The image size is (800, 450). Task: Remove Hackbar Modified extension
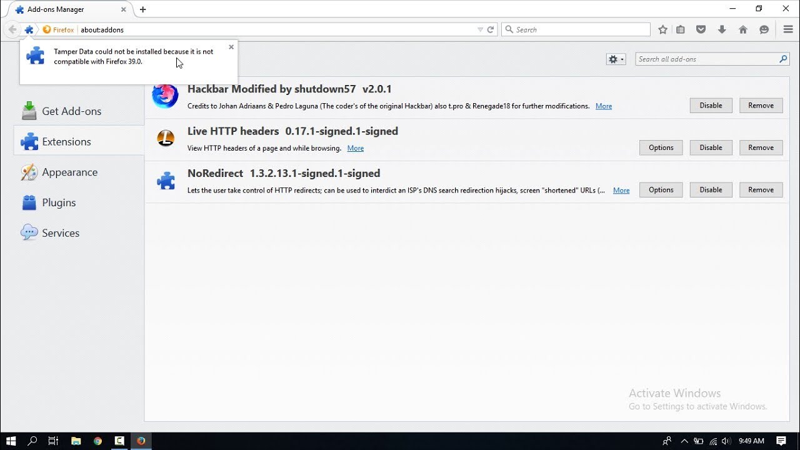tap(761, 106)
